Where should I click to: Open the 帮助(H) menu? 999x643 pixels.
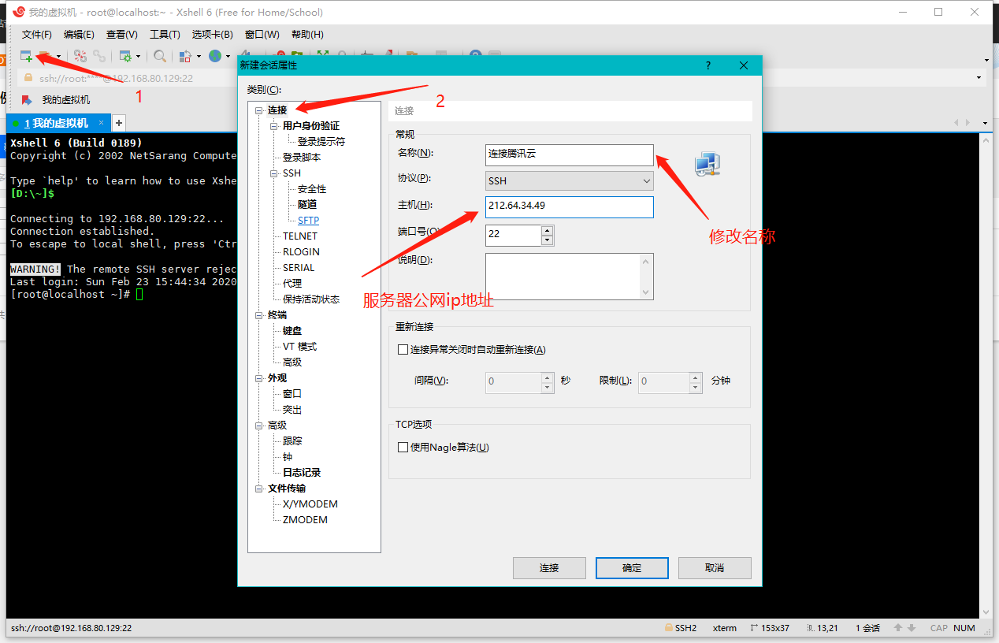coord(307,35)
